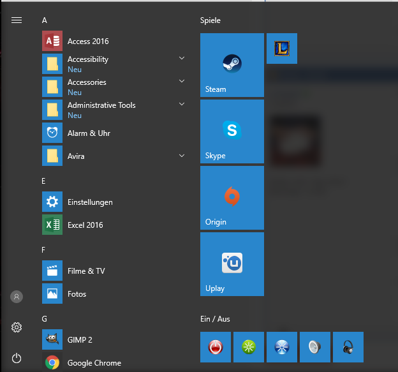Select the Access 2016 label

coord(88,41)
